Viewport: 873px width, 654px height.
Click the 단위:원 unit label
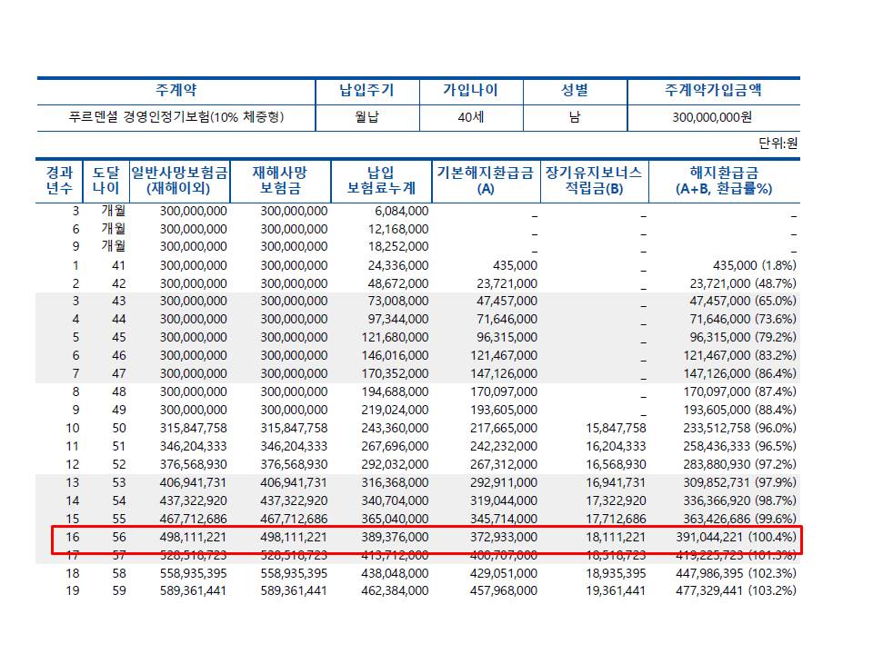(778, 144)
